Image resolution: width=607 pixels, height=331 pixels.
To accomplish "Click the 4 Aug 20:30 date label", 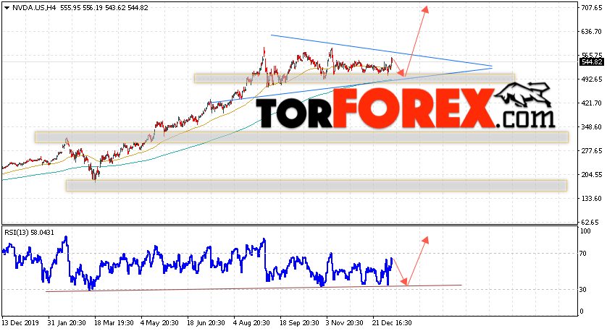I will pos(251,323).
